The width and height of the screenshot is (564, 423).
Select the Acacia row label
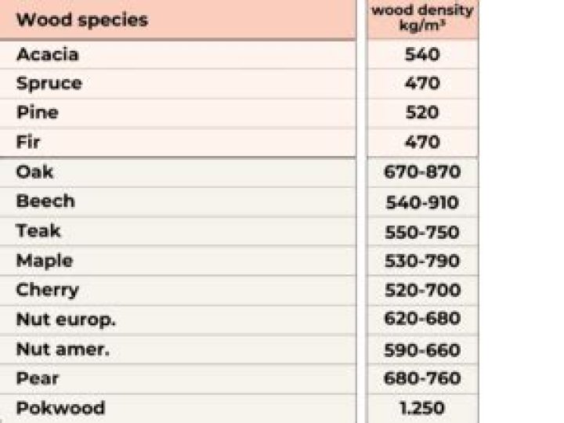coord(48,55)
